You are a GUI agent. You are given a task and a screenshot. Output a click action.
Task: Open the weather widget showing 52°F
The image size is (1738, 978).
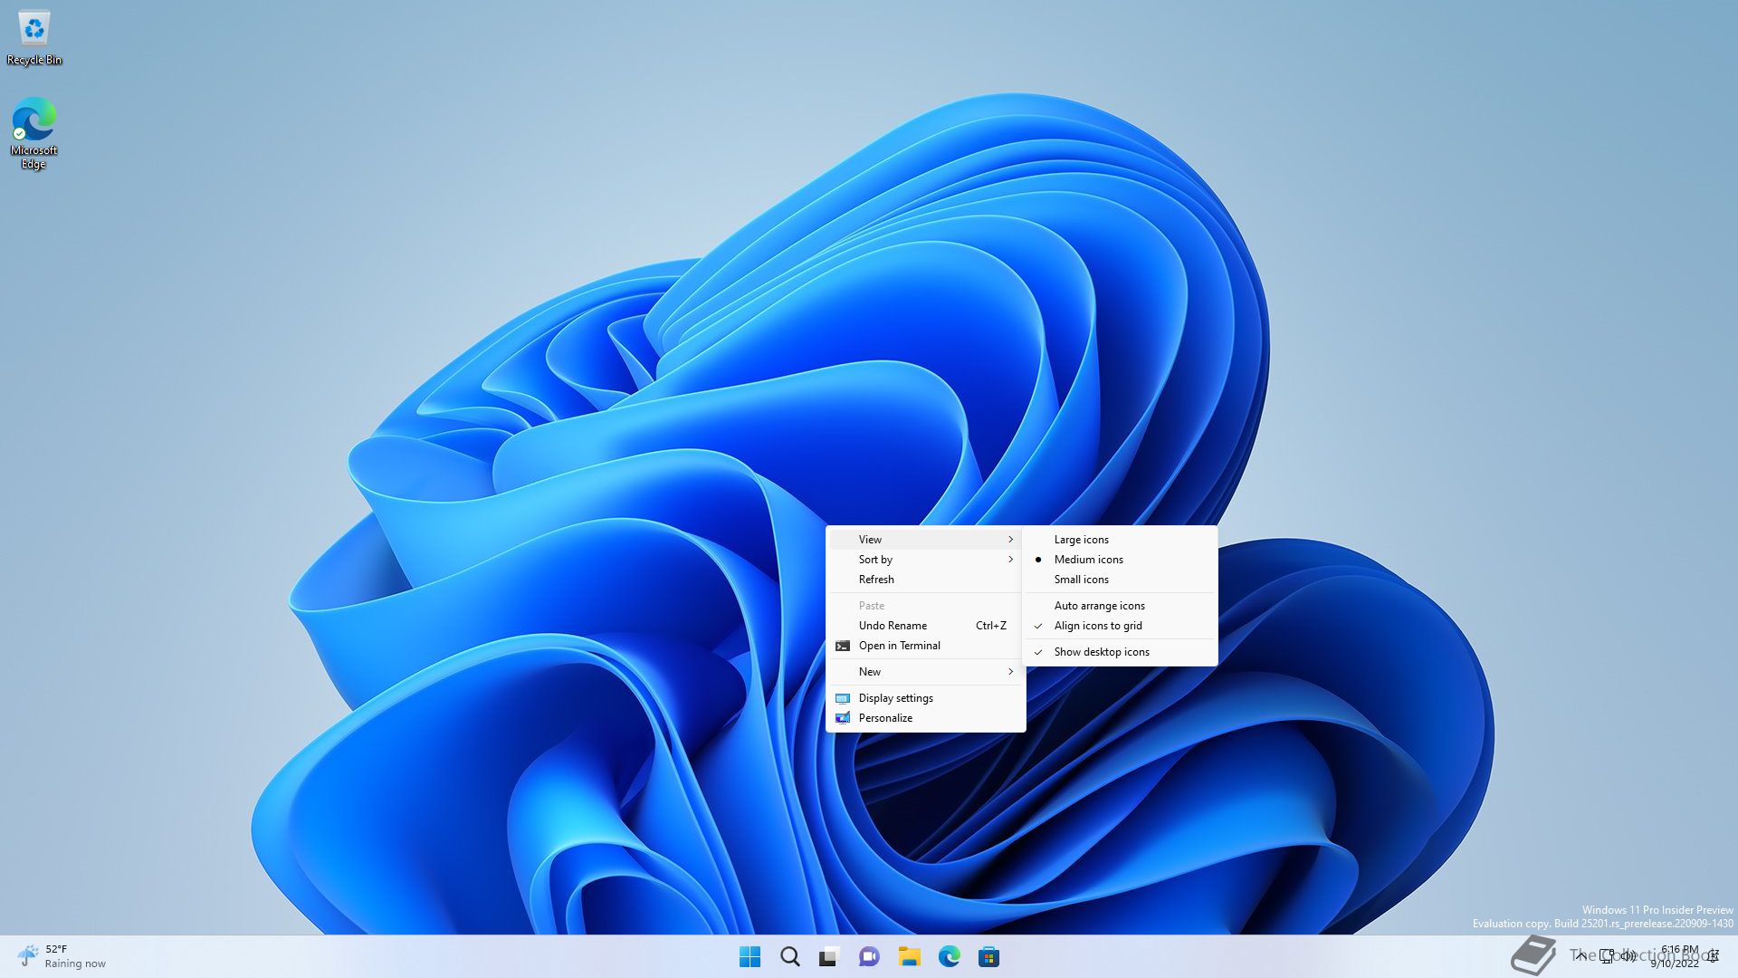(x=62, y=956)
